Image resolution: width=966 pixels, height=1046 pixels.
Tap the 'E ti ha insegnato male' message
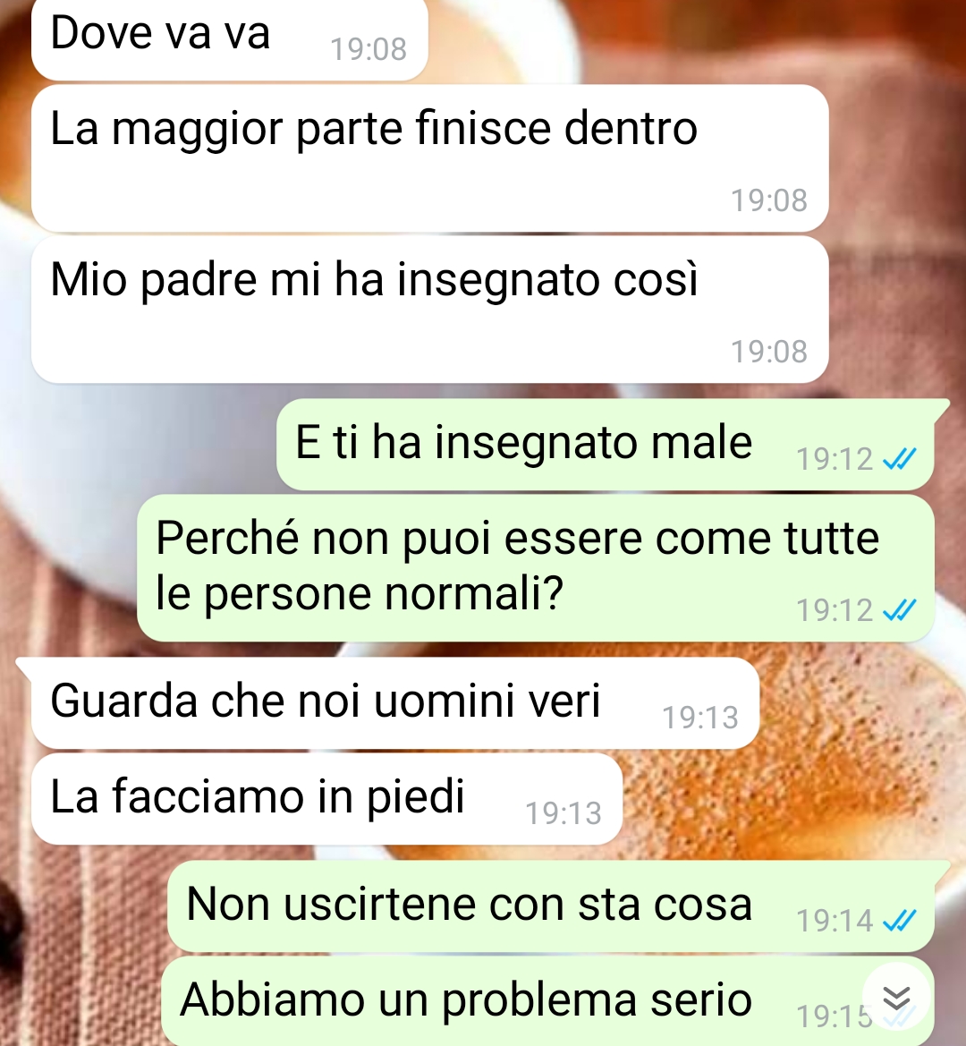[606, 445]
